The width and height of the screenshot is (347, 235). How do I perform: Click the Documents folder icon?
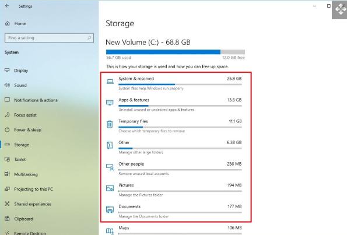click(110, 209)
